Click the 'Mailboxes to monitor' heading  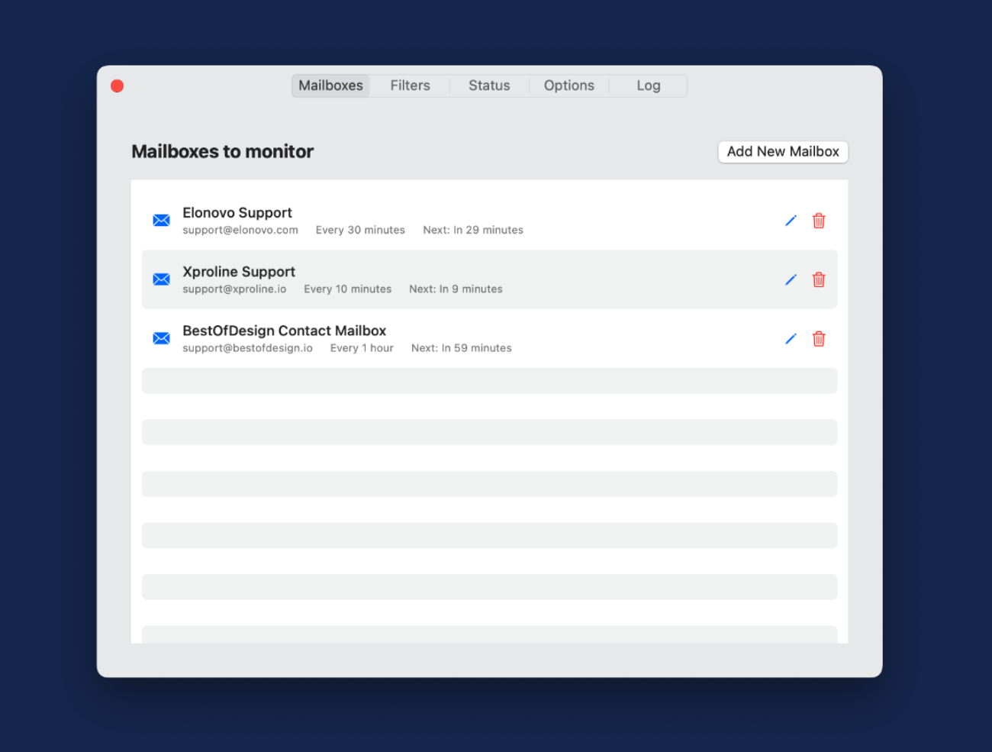(x=223, y=152)
